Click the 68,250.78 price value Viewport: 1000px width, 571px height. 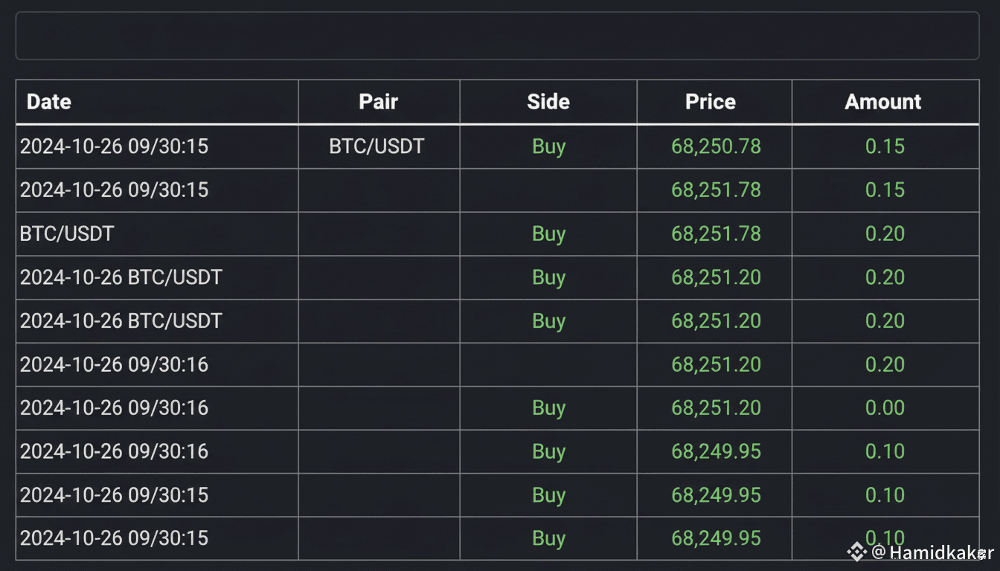coord(716,146)
